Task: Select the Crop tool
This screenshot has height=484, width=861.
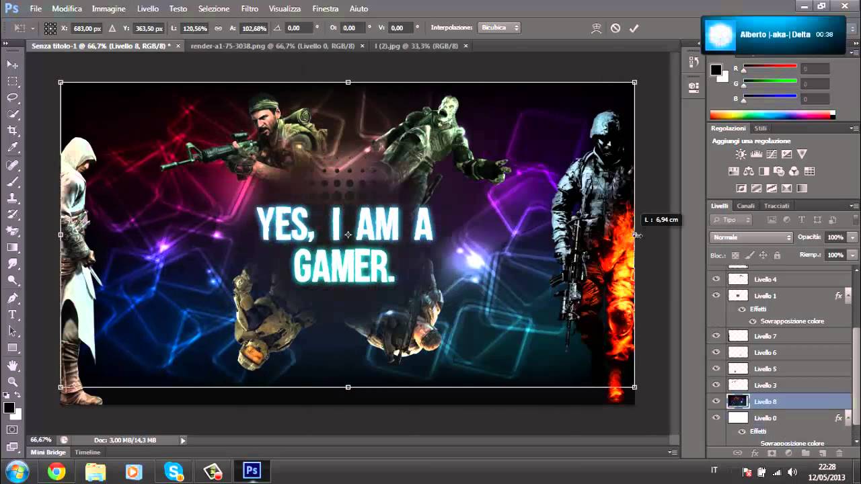Action: 12,131
